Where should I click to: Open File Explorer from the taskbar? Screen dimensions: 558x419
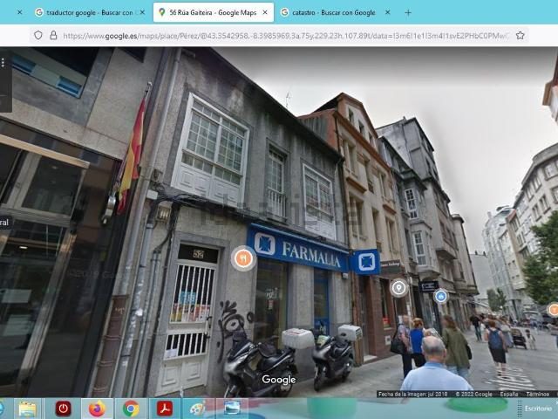tap(28, 409)
